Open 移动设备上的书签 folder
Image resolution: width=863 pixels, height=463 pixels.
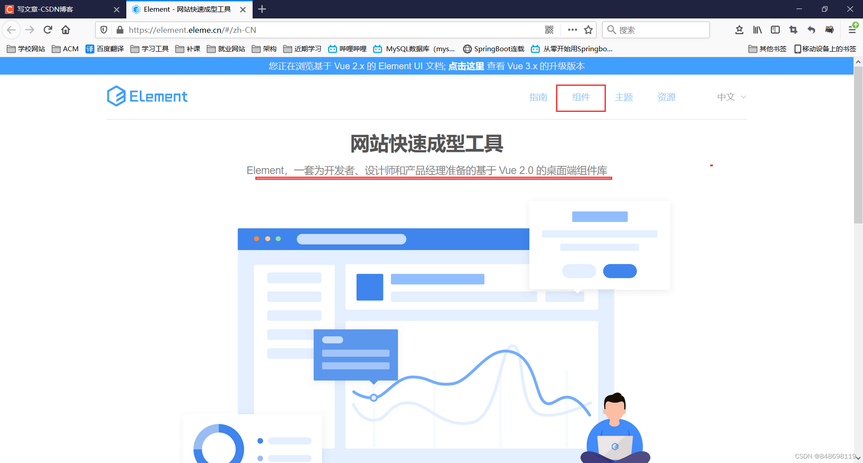click(x=825, y=49)
